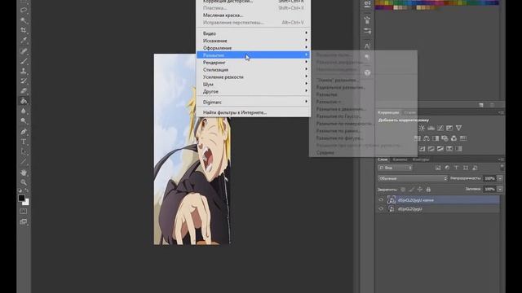Add an Exposure adjustment
Screen dimensions: 522x293
pos(449,128)
